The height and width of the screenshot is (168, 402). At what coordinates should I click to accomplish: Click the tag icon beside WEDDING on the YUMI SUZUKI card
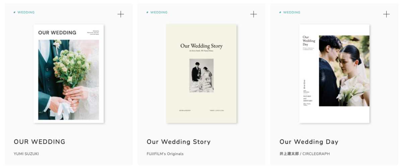[x=14, y=12]
